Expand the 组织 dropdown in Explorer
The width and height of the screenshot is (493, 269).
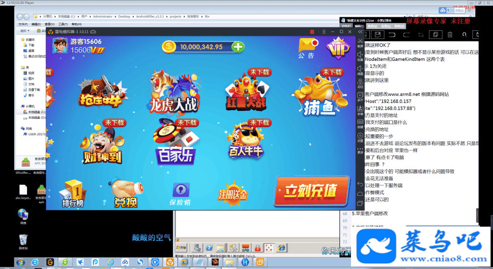click(x=26, y=31)
